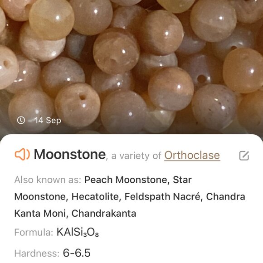This screenshot has width=263, height=263.
Task: Select the Moonstone title
Action: point(70,154)
